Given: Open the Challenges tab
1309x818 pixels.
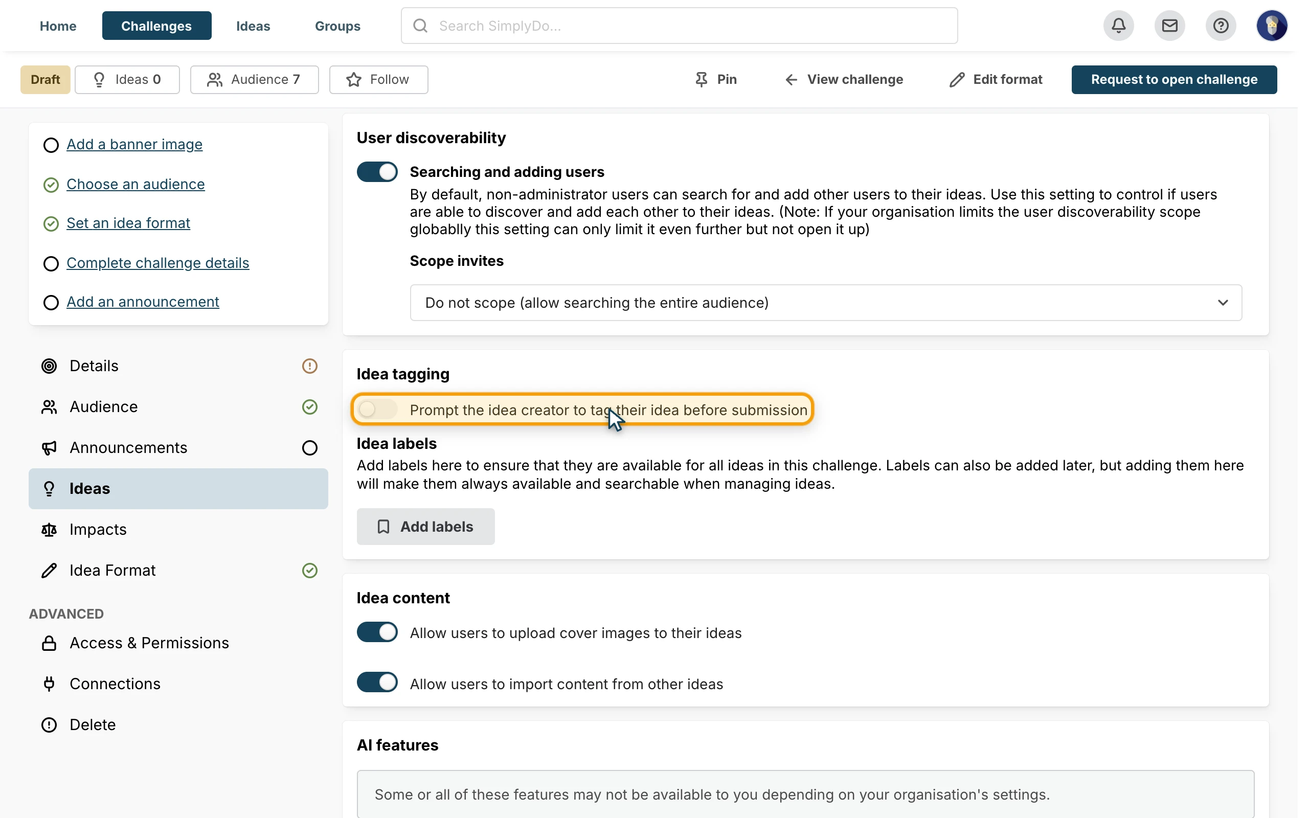Looking at the screenshot, I should 156,26.
